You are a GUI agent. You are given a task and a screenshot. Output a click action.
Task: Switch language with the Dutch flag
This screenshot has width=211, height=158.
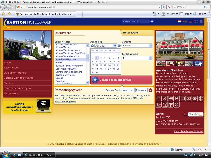[180, 22]
